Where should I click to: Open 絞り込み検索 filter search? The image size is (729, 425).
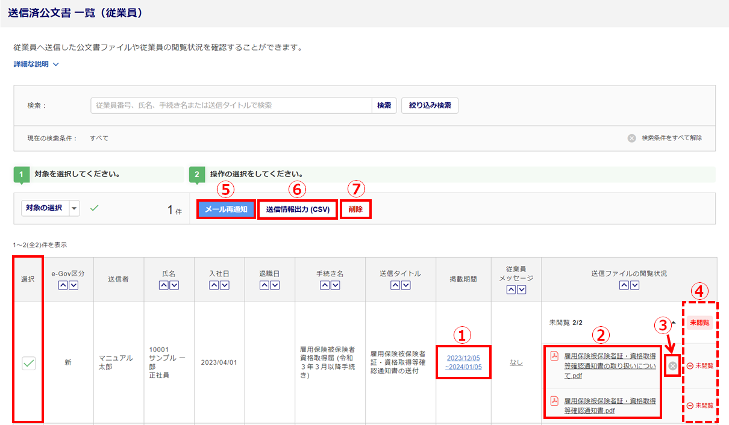tap(430, 105)
